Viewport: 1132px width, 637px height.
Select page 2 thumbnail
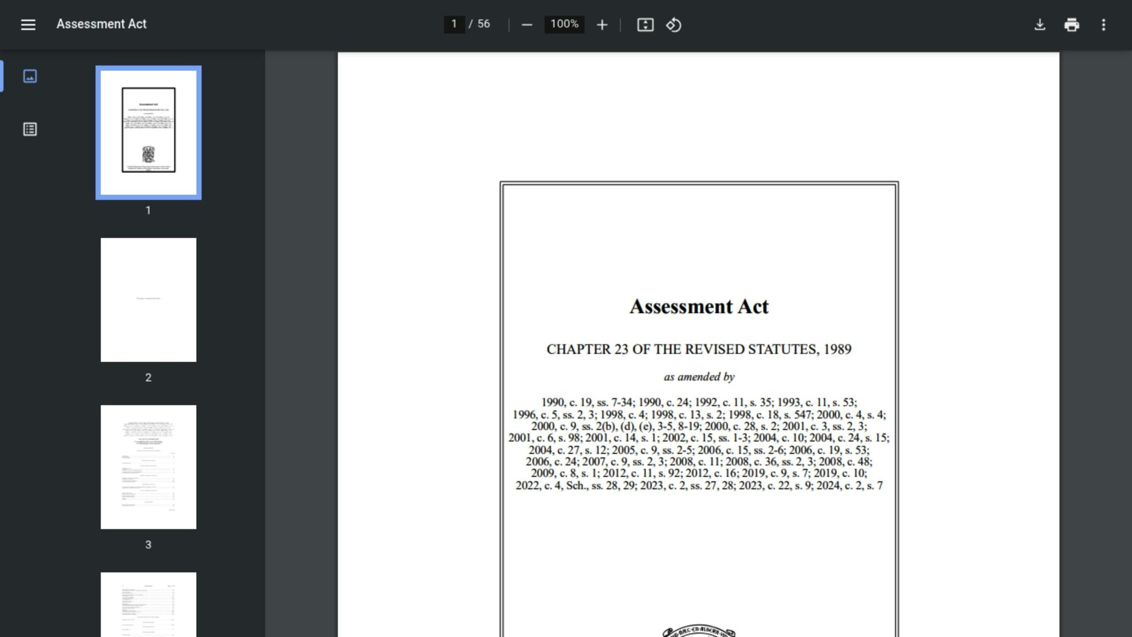pyautogui.click(x=148, y=299)
